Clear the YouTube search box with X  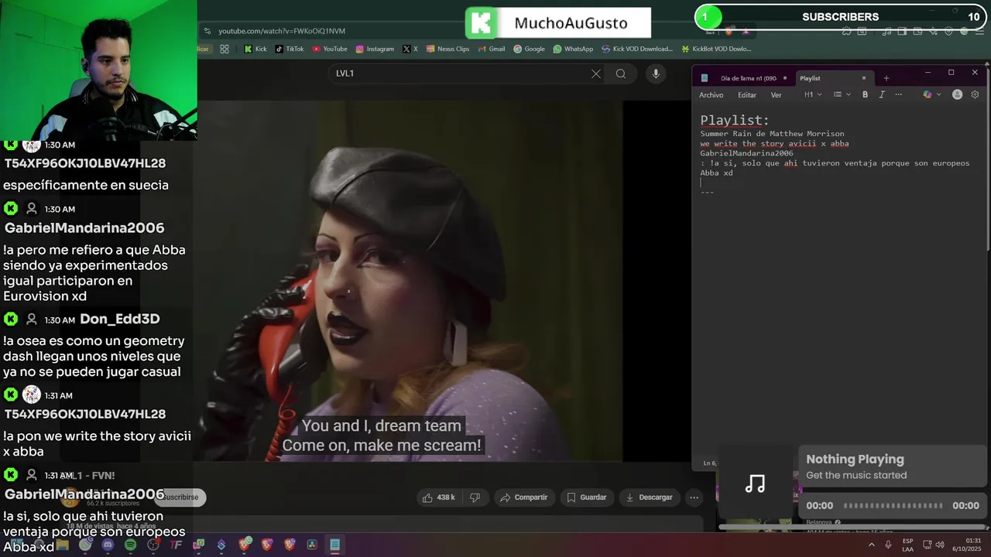coord(596,73)
